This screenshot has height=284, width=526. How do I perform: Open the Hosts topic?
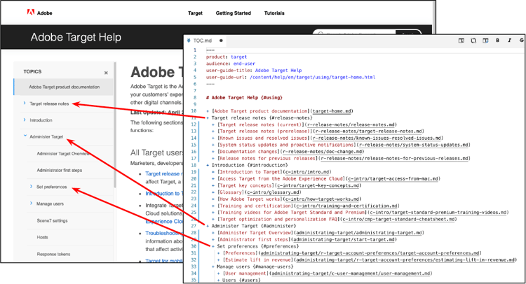(x=42, y=237)
